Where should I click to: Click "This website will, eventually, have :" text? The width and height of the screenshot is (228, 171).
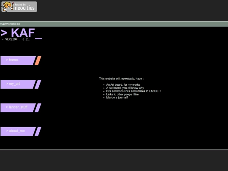coord(121,79)
